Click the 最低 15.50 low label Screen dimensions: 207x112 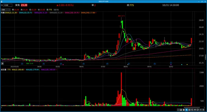coord(30,63)
